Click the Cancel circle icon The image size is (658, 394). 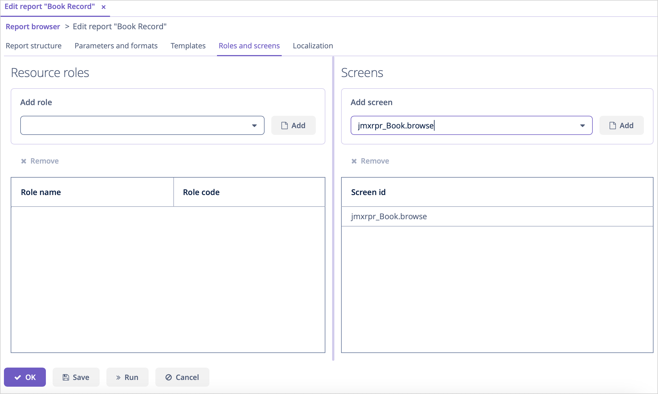[x=168, y=377]
